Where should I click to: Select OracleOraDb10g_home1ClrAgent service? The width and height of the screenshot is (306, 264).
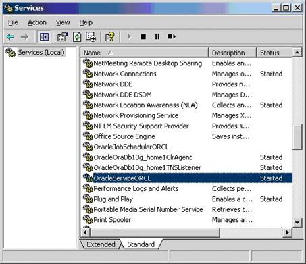tap(143, 157)
